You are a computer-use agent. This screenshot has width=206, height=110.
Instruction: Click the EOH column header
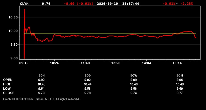41,76
